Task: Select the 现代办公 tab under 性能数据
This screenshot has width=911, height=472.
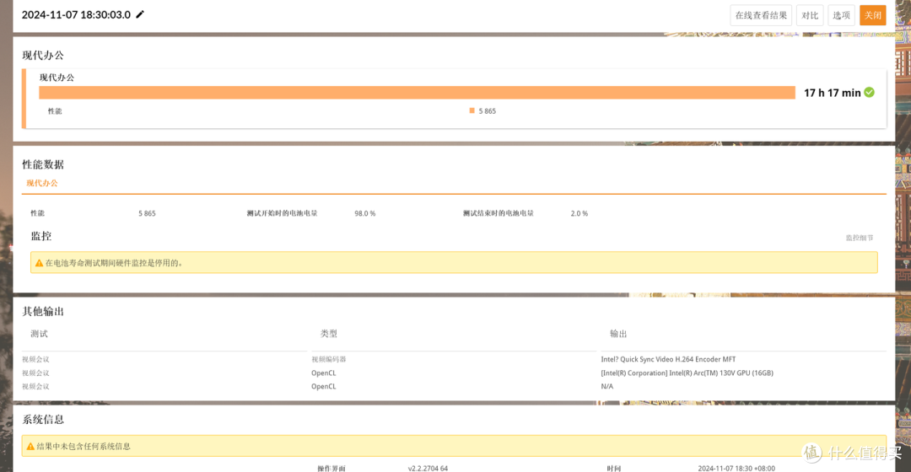Action: [x=42, y=183]
